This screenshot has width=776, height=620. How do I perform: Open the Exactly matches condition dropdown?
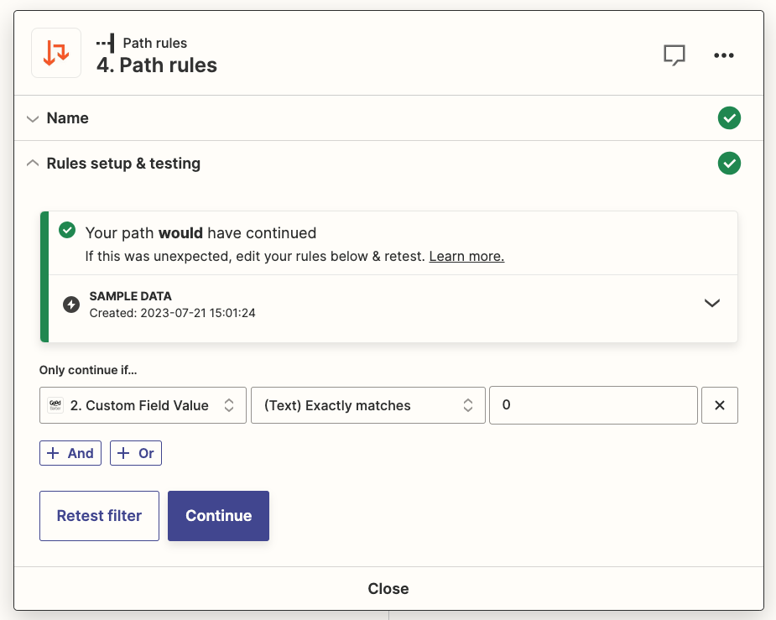click(367, 405)
